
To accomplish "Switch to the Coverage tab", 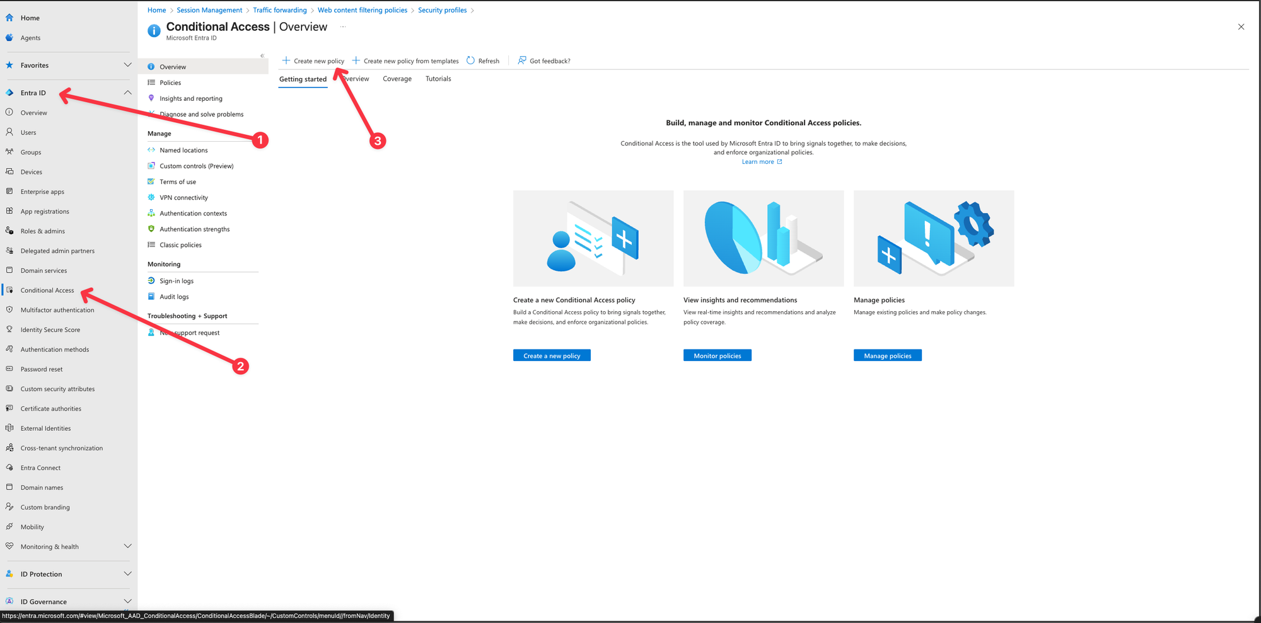I will [x=397, y=79].
